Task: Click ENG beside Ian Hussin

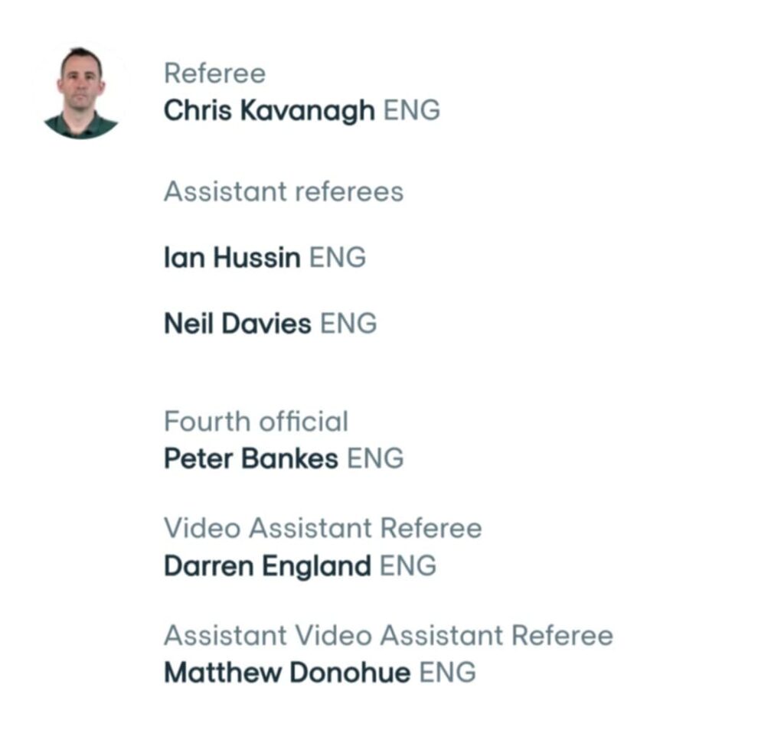Action: click(x=338, y=258)
